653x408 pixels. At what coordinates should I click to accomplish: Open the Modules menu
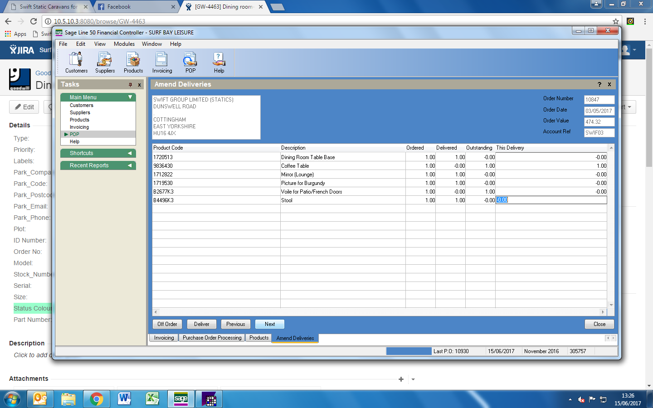124,44
